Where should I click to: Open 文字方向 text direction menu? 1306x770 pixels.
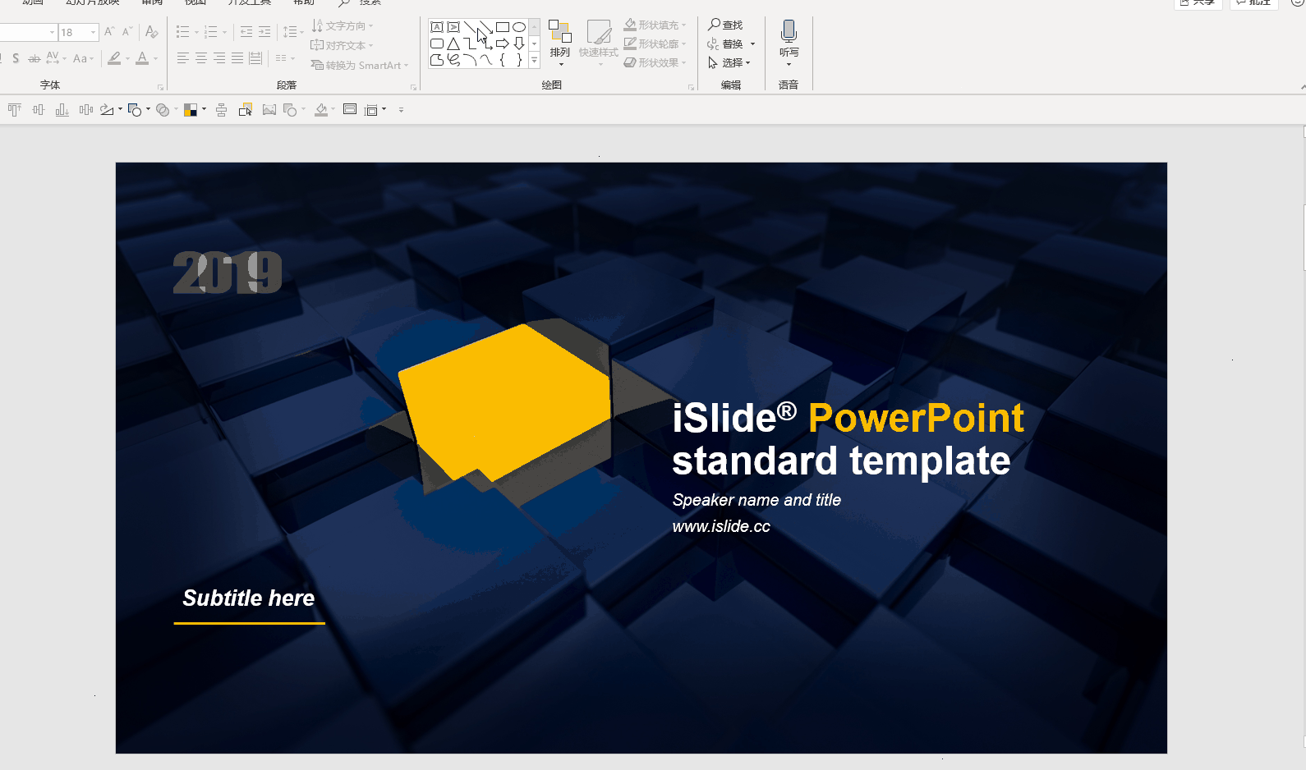(x=343, y=26)
